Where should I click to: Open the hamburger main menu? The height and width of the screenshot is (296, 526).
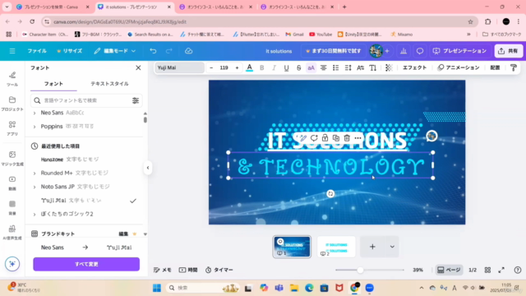point(12,51)
